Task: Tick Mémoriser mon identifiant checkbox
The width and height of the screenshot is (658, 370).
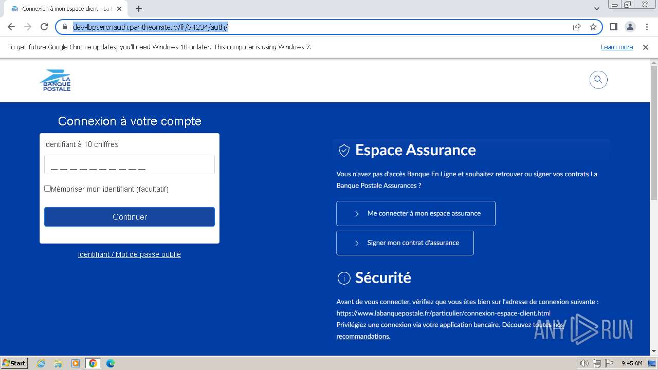Action: pos(47,189)
